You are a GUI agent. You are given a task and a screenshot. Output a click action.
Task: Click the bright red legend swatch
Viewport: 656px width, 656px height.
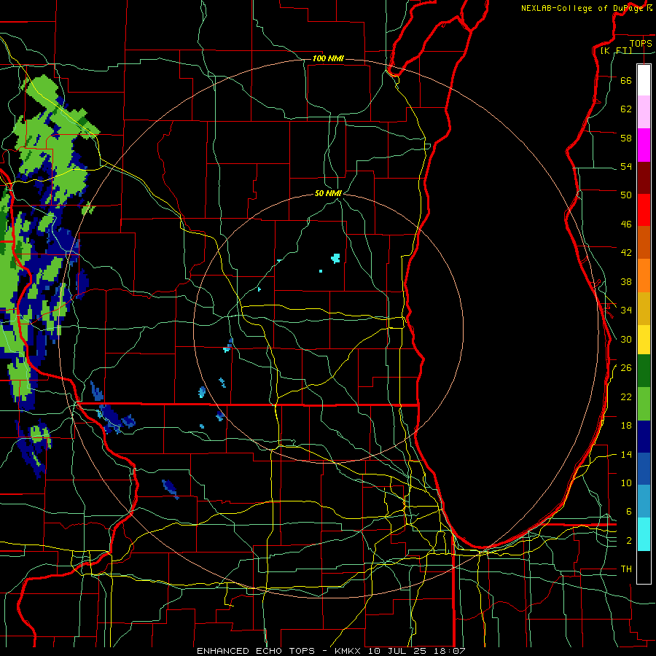pos(644,210)
